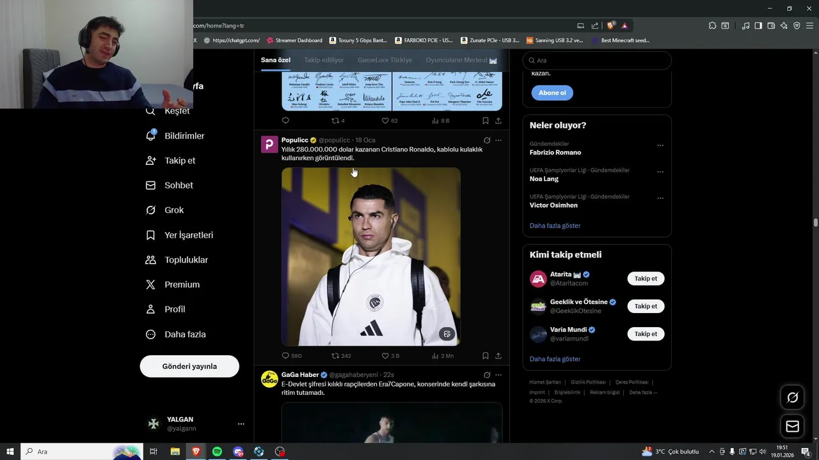This screenshot has height=460, width=819.
Task: Open Grok from sidebar
Action: coord(164,210)
